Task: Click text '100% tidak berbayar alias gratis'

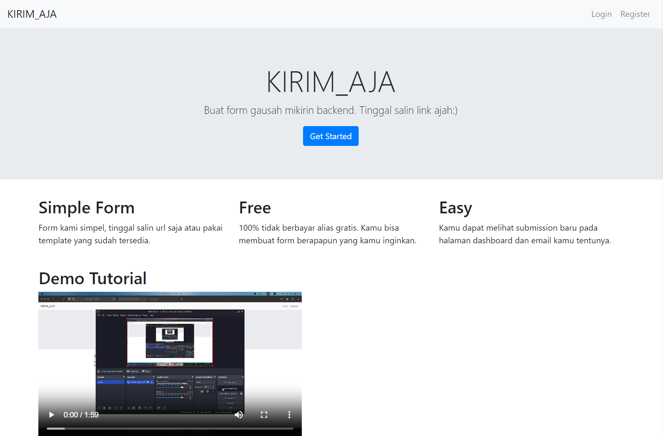Action: (298, 228)
